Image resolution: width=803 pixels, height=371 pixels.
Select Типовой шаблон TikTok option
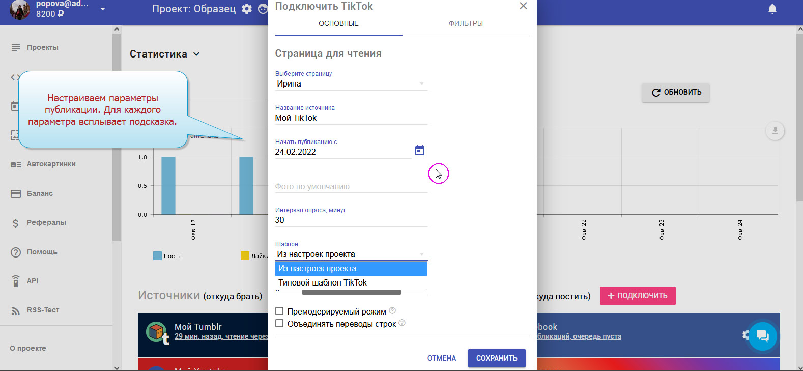(x=351, y=282)
